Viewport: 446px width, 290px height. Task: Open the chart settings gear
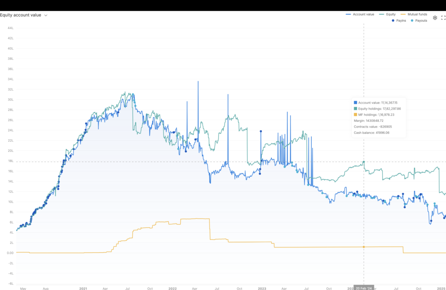(435, 18)
